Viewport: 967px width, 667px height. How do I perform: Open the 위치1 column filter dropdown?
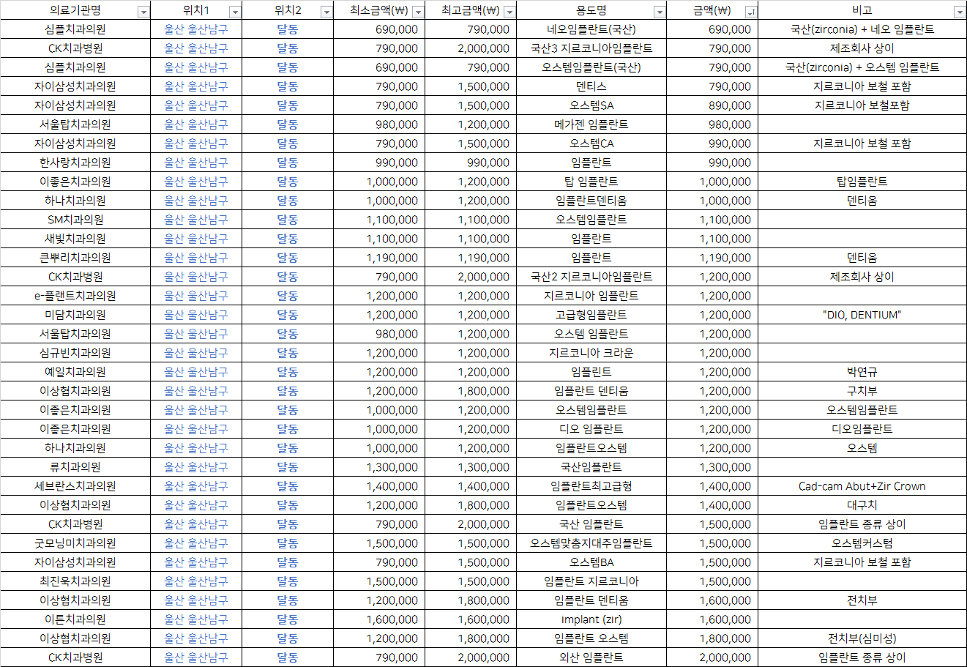pyautogui.click(x=235, y=12)
